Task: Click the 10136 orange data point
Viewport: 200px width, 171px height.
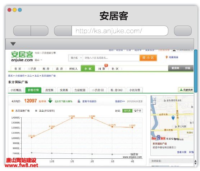Action: 32,138
